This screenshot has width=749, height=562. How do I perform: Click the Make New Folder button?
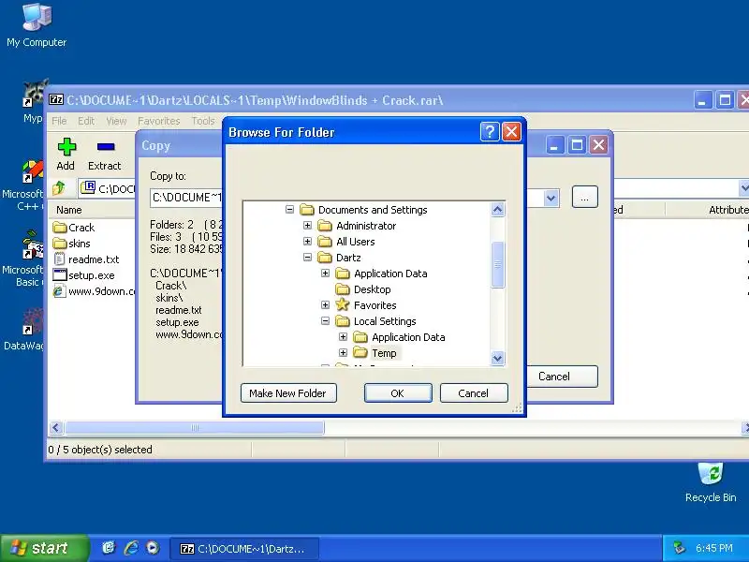point(288,392)
